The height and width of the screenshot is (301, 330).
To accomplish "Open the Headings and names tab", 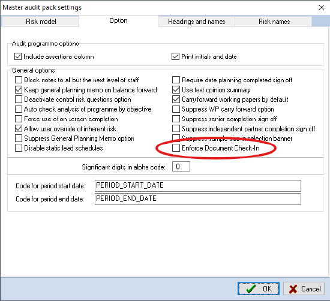I will tap(197, 22).
